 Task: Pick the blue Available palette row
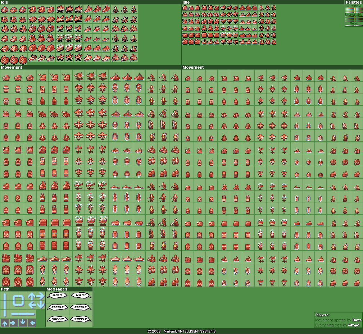point(354,9)
